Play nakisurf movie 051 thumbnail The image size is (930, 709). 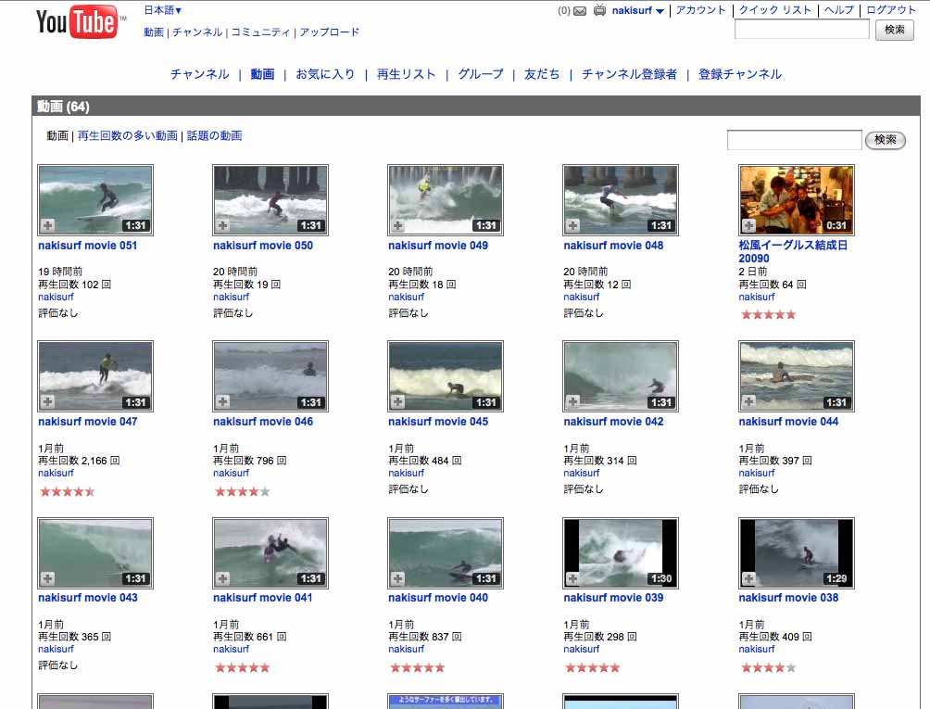pyautogui.click(x=95, y=200)
